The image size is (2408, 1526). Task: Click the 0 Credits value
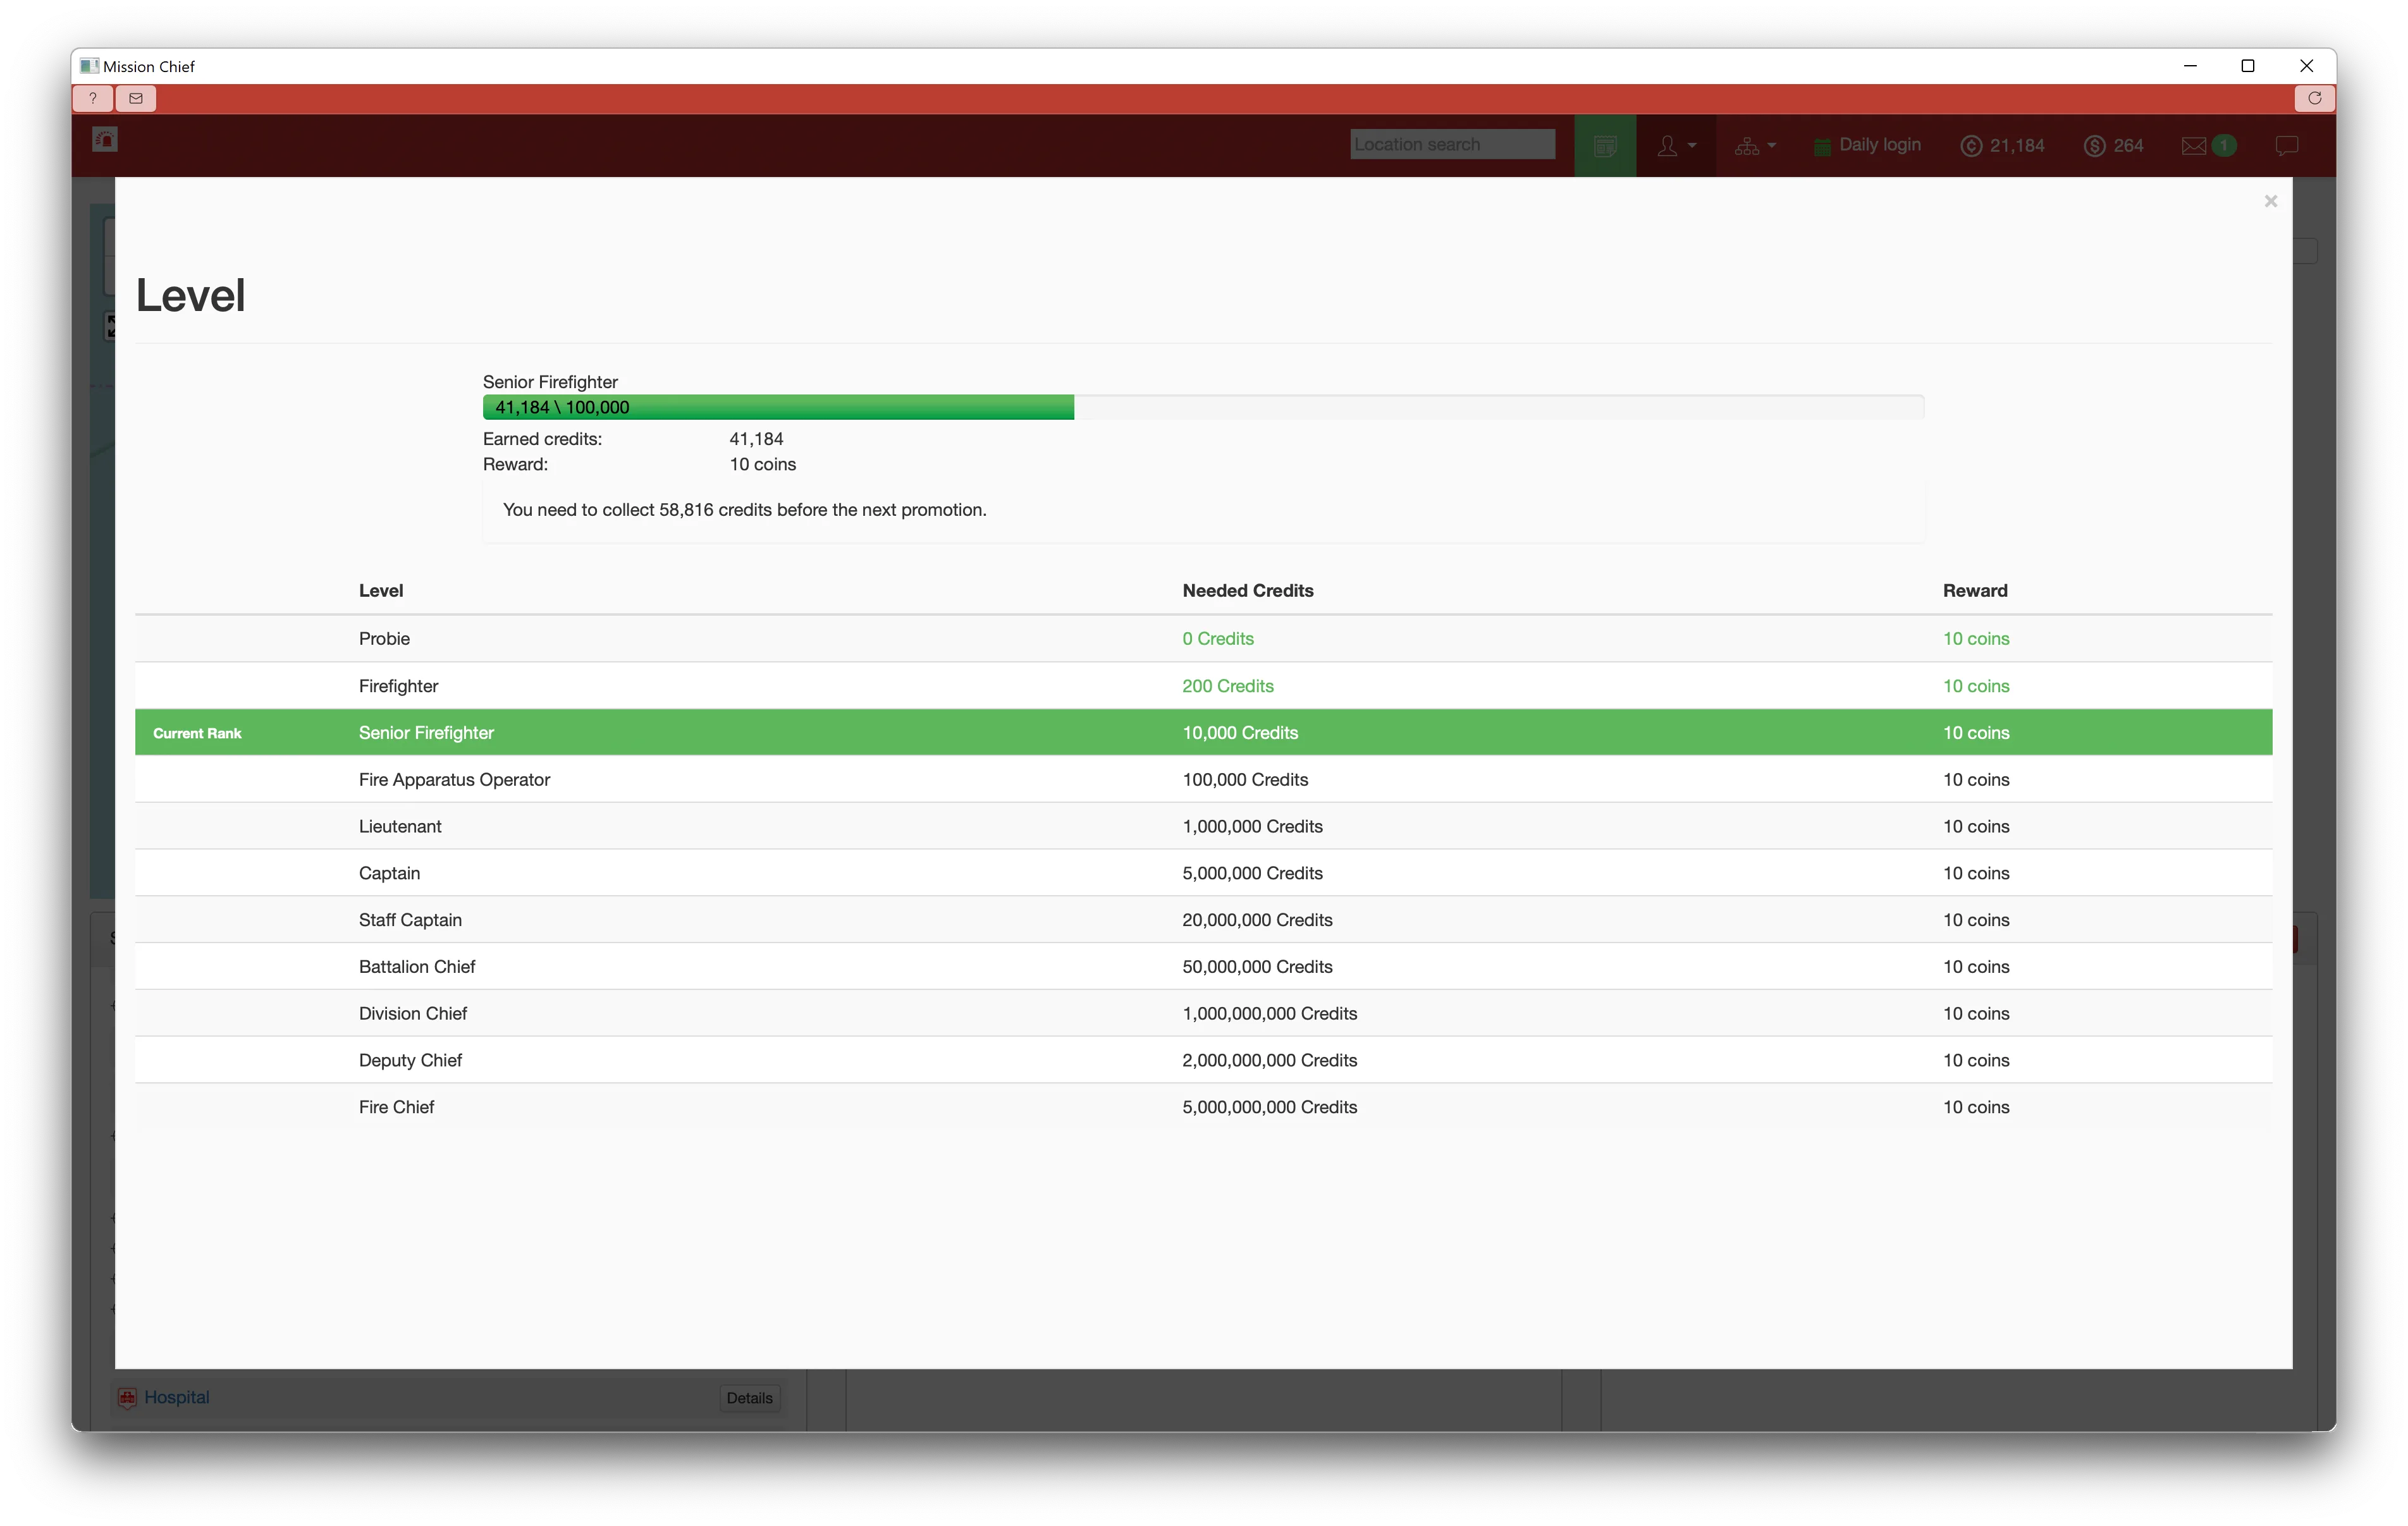pos(1218,639)
